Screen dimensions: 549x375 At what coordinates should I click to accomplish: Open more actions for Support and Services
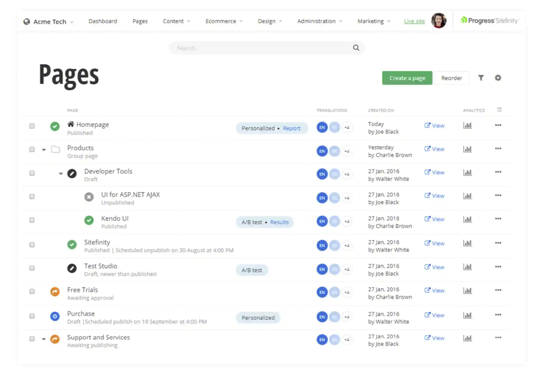tap(498, 337)
